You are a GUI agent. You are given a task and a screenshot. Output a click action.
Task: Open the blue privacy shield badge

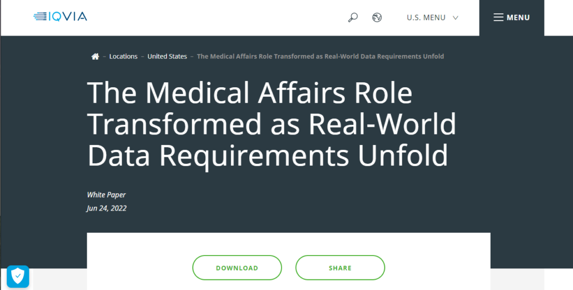click(18, 276)
